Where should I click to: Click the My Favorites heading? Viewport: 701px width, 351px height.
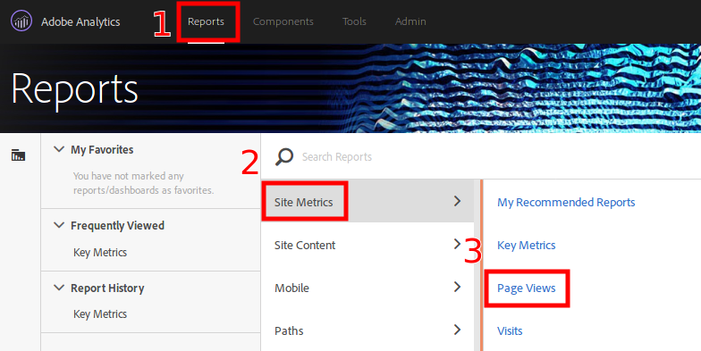102,150
